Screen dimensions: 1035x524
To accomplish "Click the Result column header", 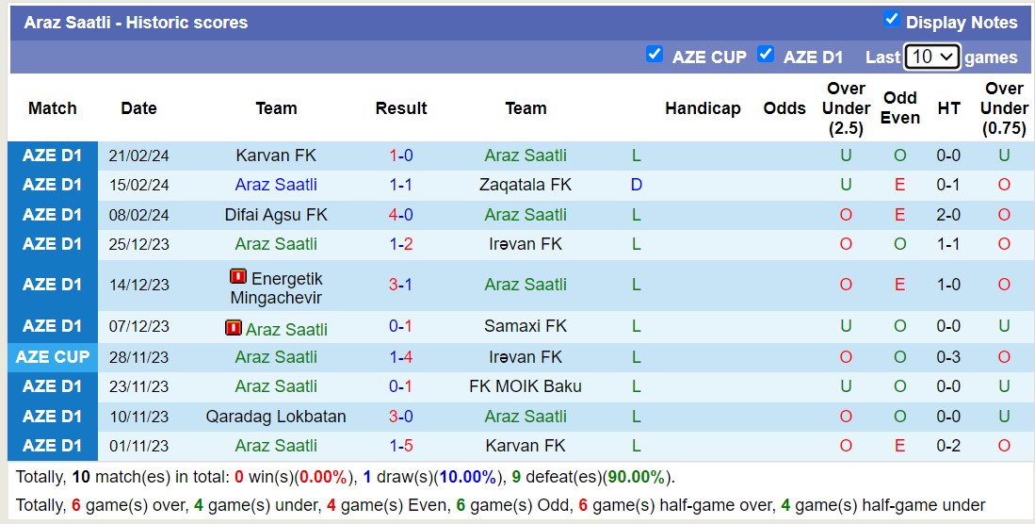I will [401, 108].
